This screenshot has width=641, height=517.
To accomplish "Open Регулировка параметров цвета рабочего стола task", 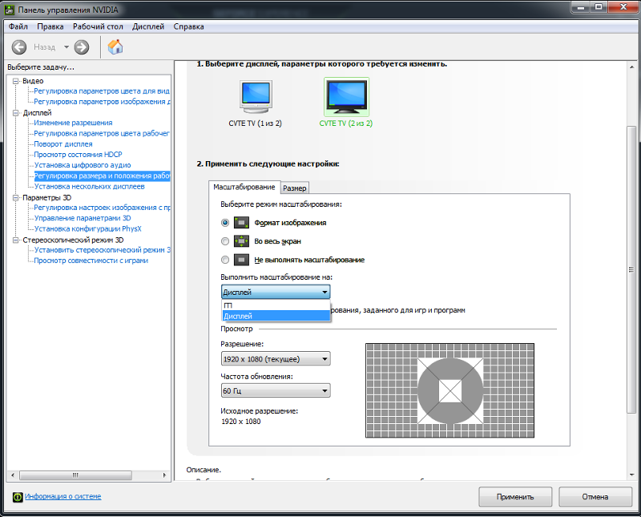I will (x=102, y=133).
